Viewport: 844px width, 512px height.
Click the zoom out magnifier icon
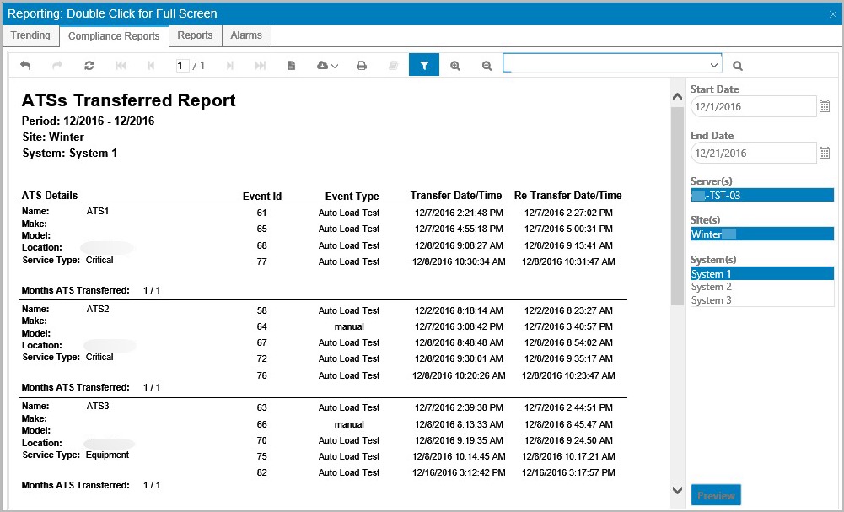pyautogui.click(x=487, y=66)
